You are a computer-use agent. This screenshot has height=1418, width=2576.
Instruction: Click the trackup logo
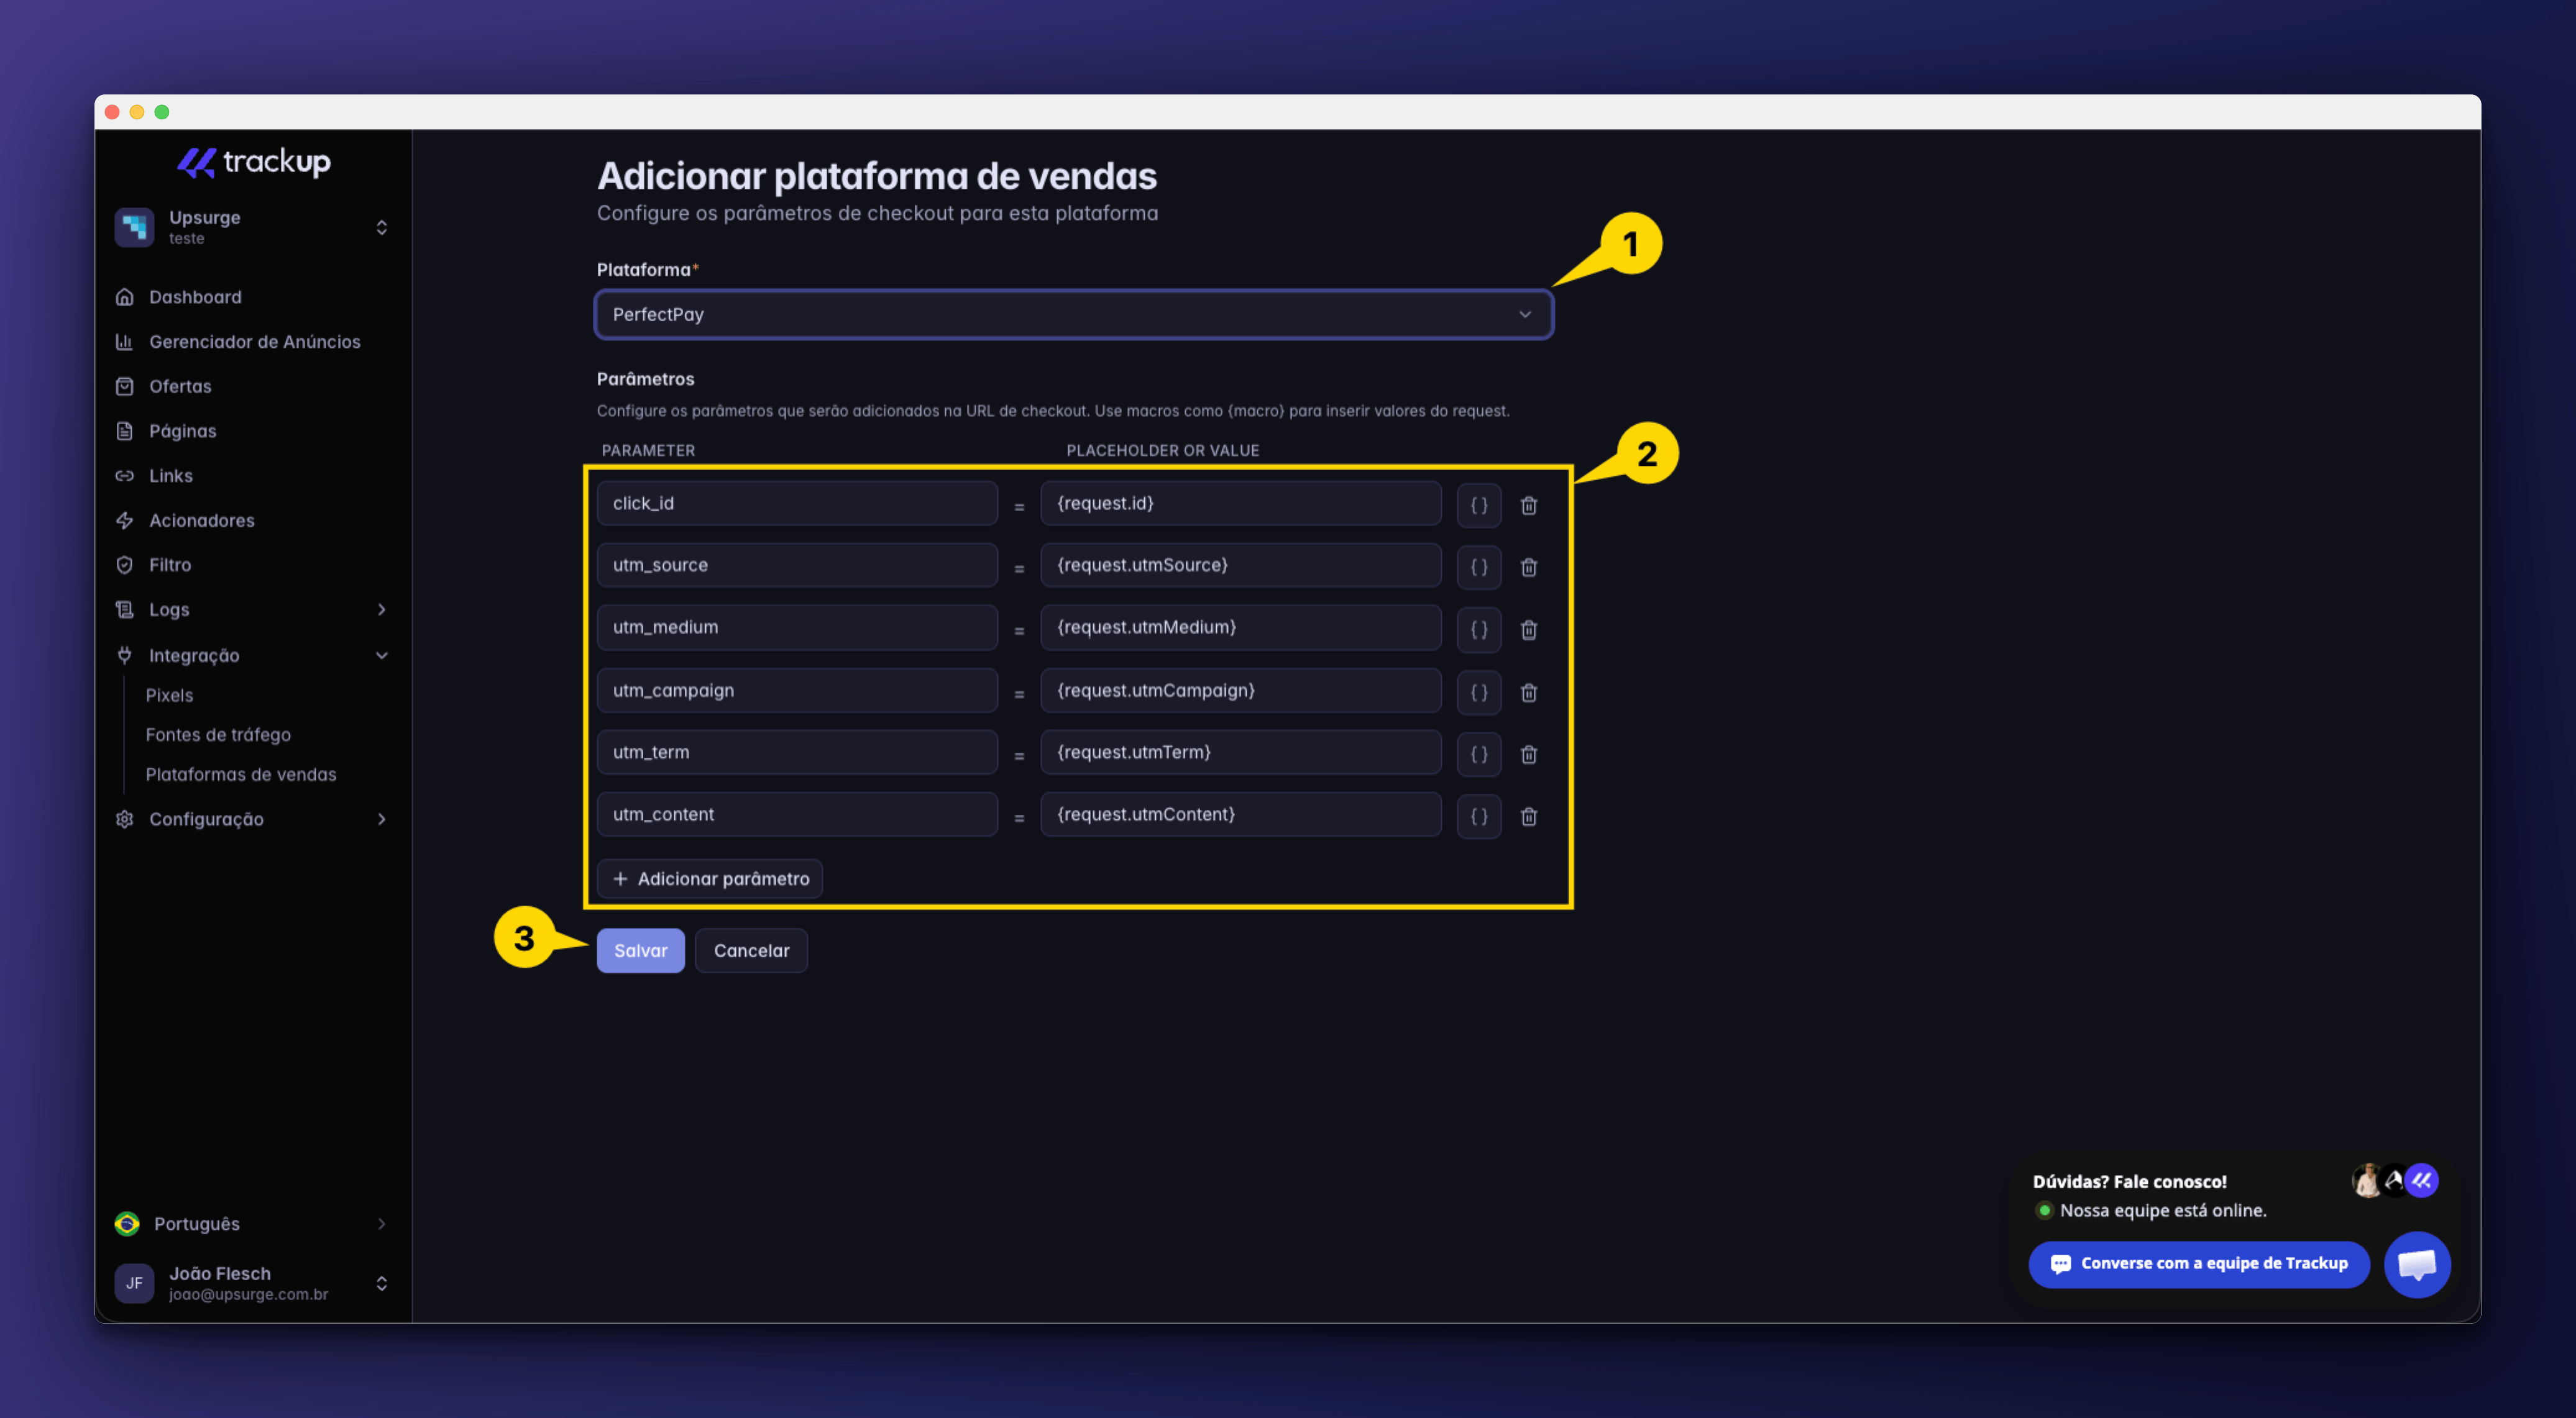pyautogui.click(x=253, y=162)
